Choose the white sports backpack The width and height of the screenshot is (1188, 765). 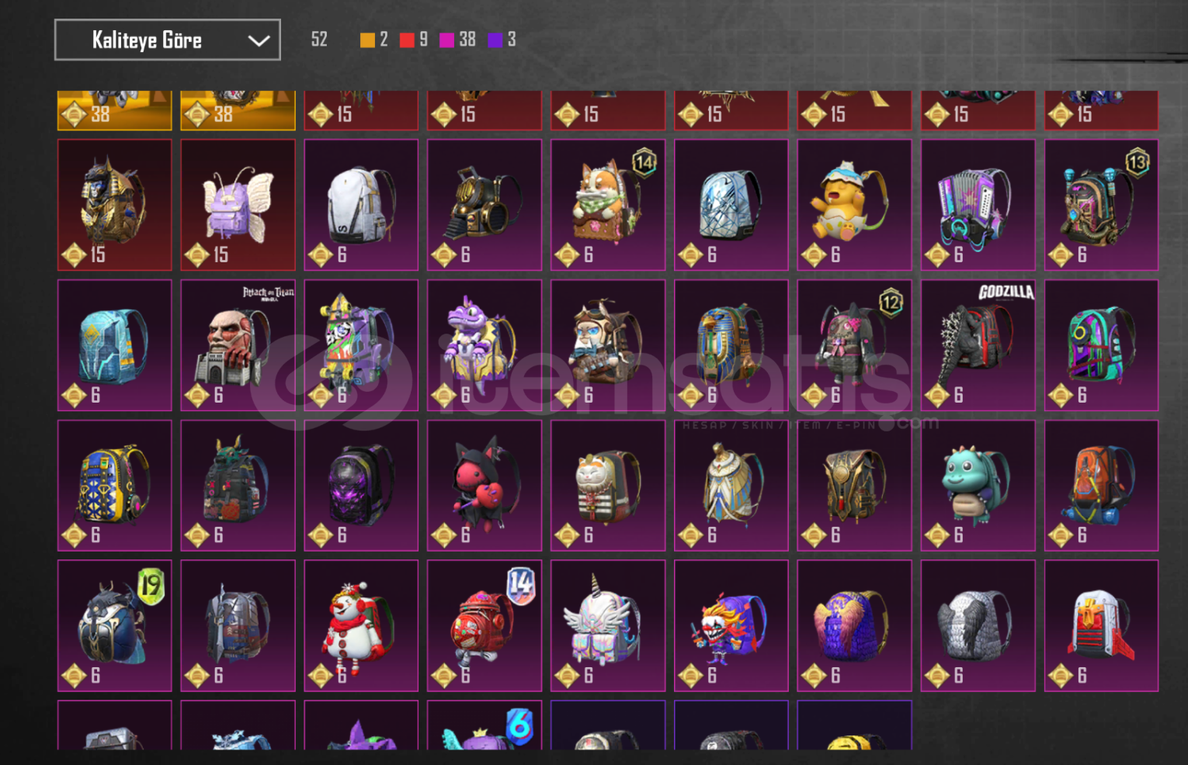[361, 205]
